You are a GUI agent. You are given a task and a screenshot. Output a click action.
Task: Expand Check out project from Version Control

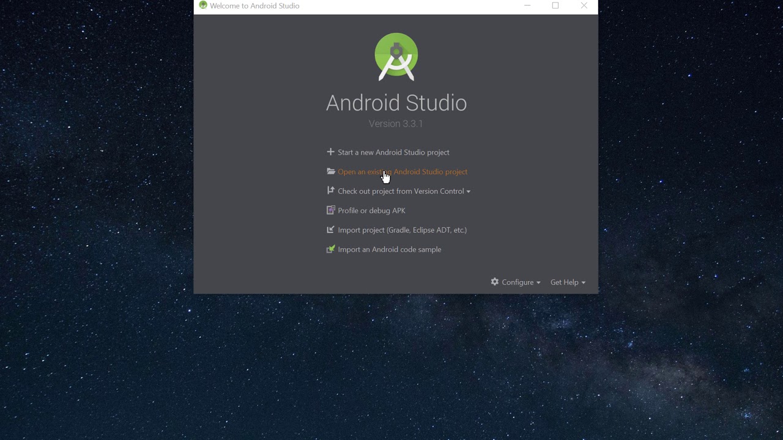pyautogui.click(x=404, y=191)
